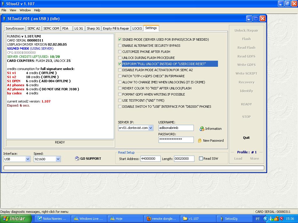Click the GO SUPPORT icon

coord(77,159)
